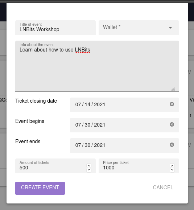
Task: Edit the Title of event field
Action: (x=55, y=28)
